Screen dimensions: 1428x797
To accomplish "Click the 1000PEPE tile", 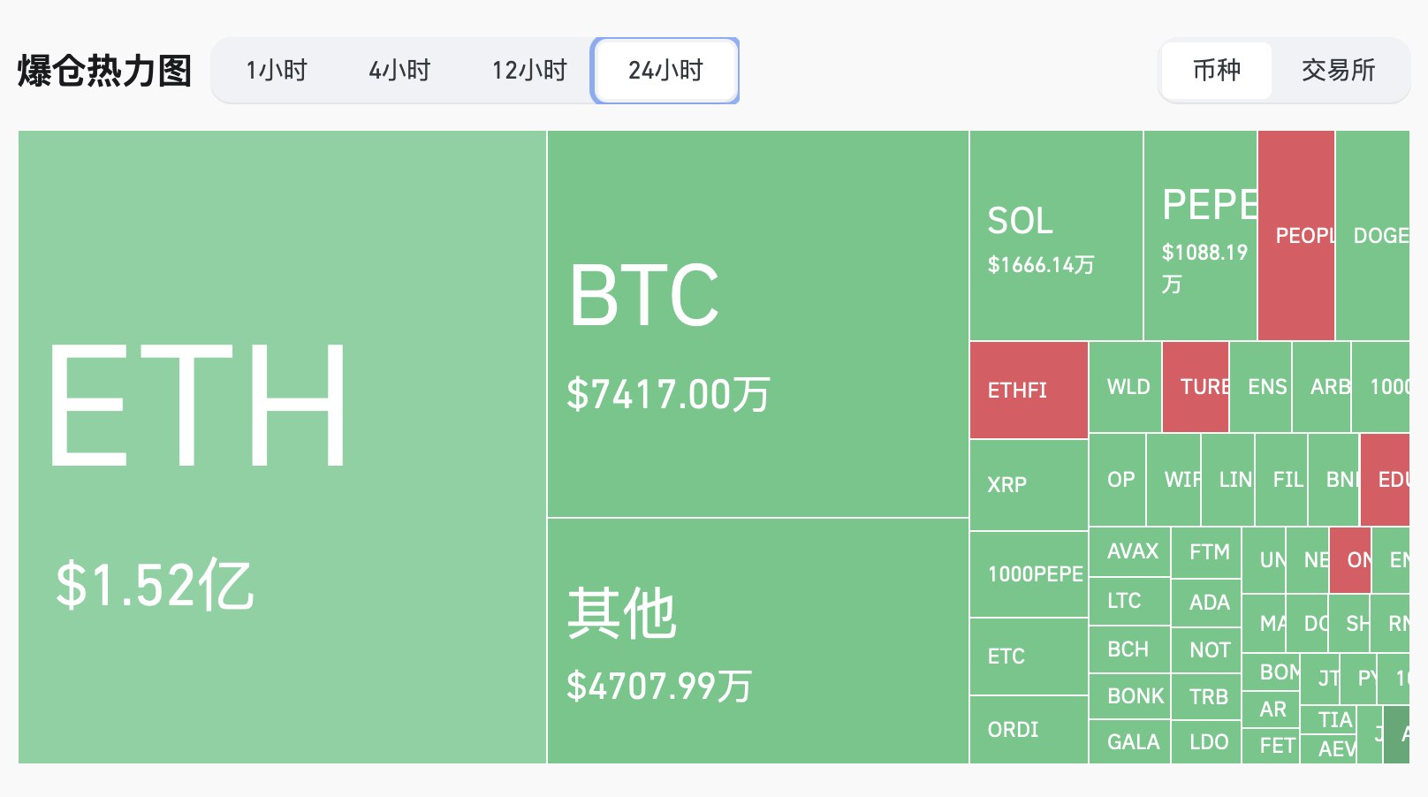I will pyautogui.click(x=1029, y=574).
